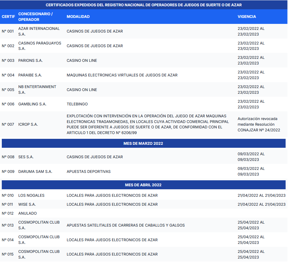Click the MODALIDAD column header
This screenshot has height=263, width=288.
click(78, 17)
